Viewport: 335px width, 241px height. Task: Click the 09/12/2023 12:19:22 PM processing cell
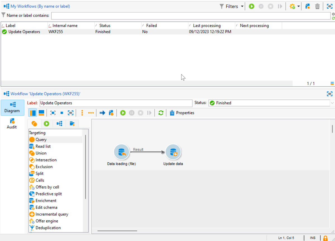click(210, 32)
